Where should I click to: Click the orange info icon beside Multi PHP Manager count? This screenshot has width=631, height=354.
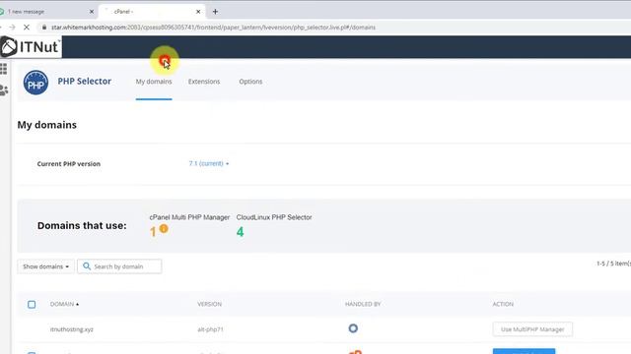(x=164, y=229)
